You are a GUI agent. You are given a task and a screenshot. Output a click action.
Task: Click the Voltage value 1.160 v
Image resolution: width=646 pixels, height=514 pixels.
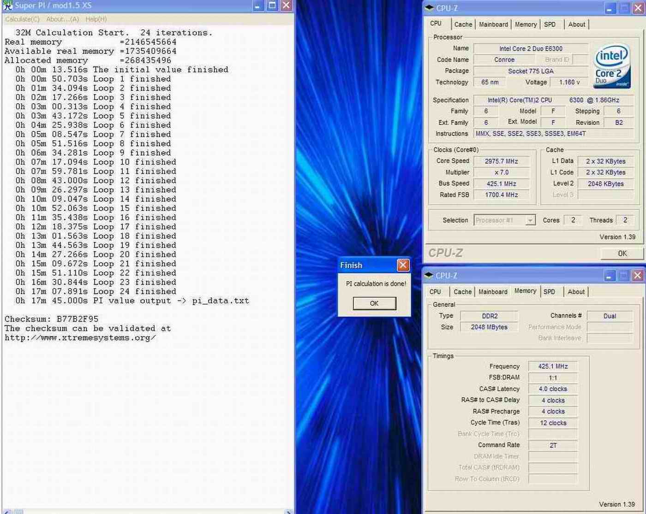[569, 82]
